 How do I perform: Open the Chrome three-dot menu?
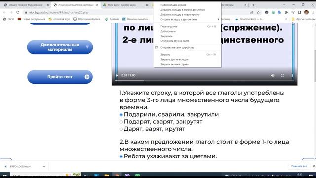[313, 12]
